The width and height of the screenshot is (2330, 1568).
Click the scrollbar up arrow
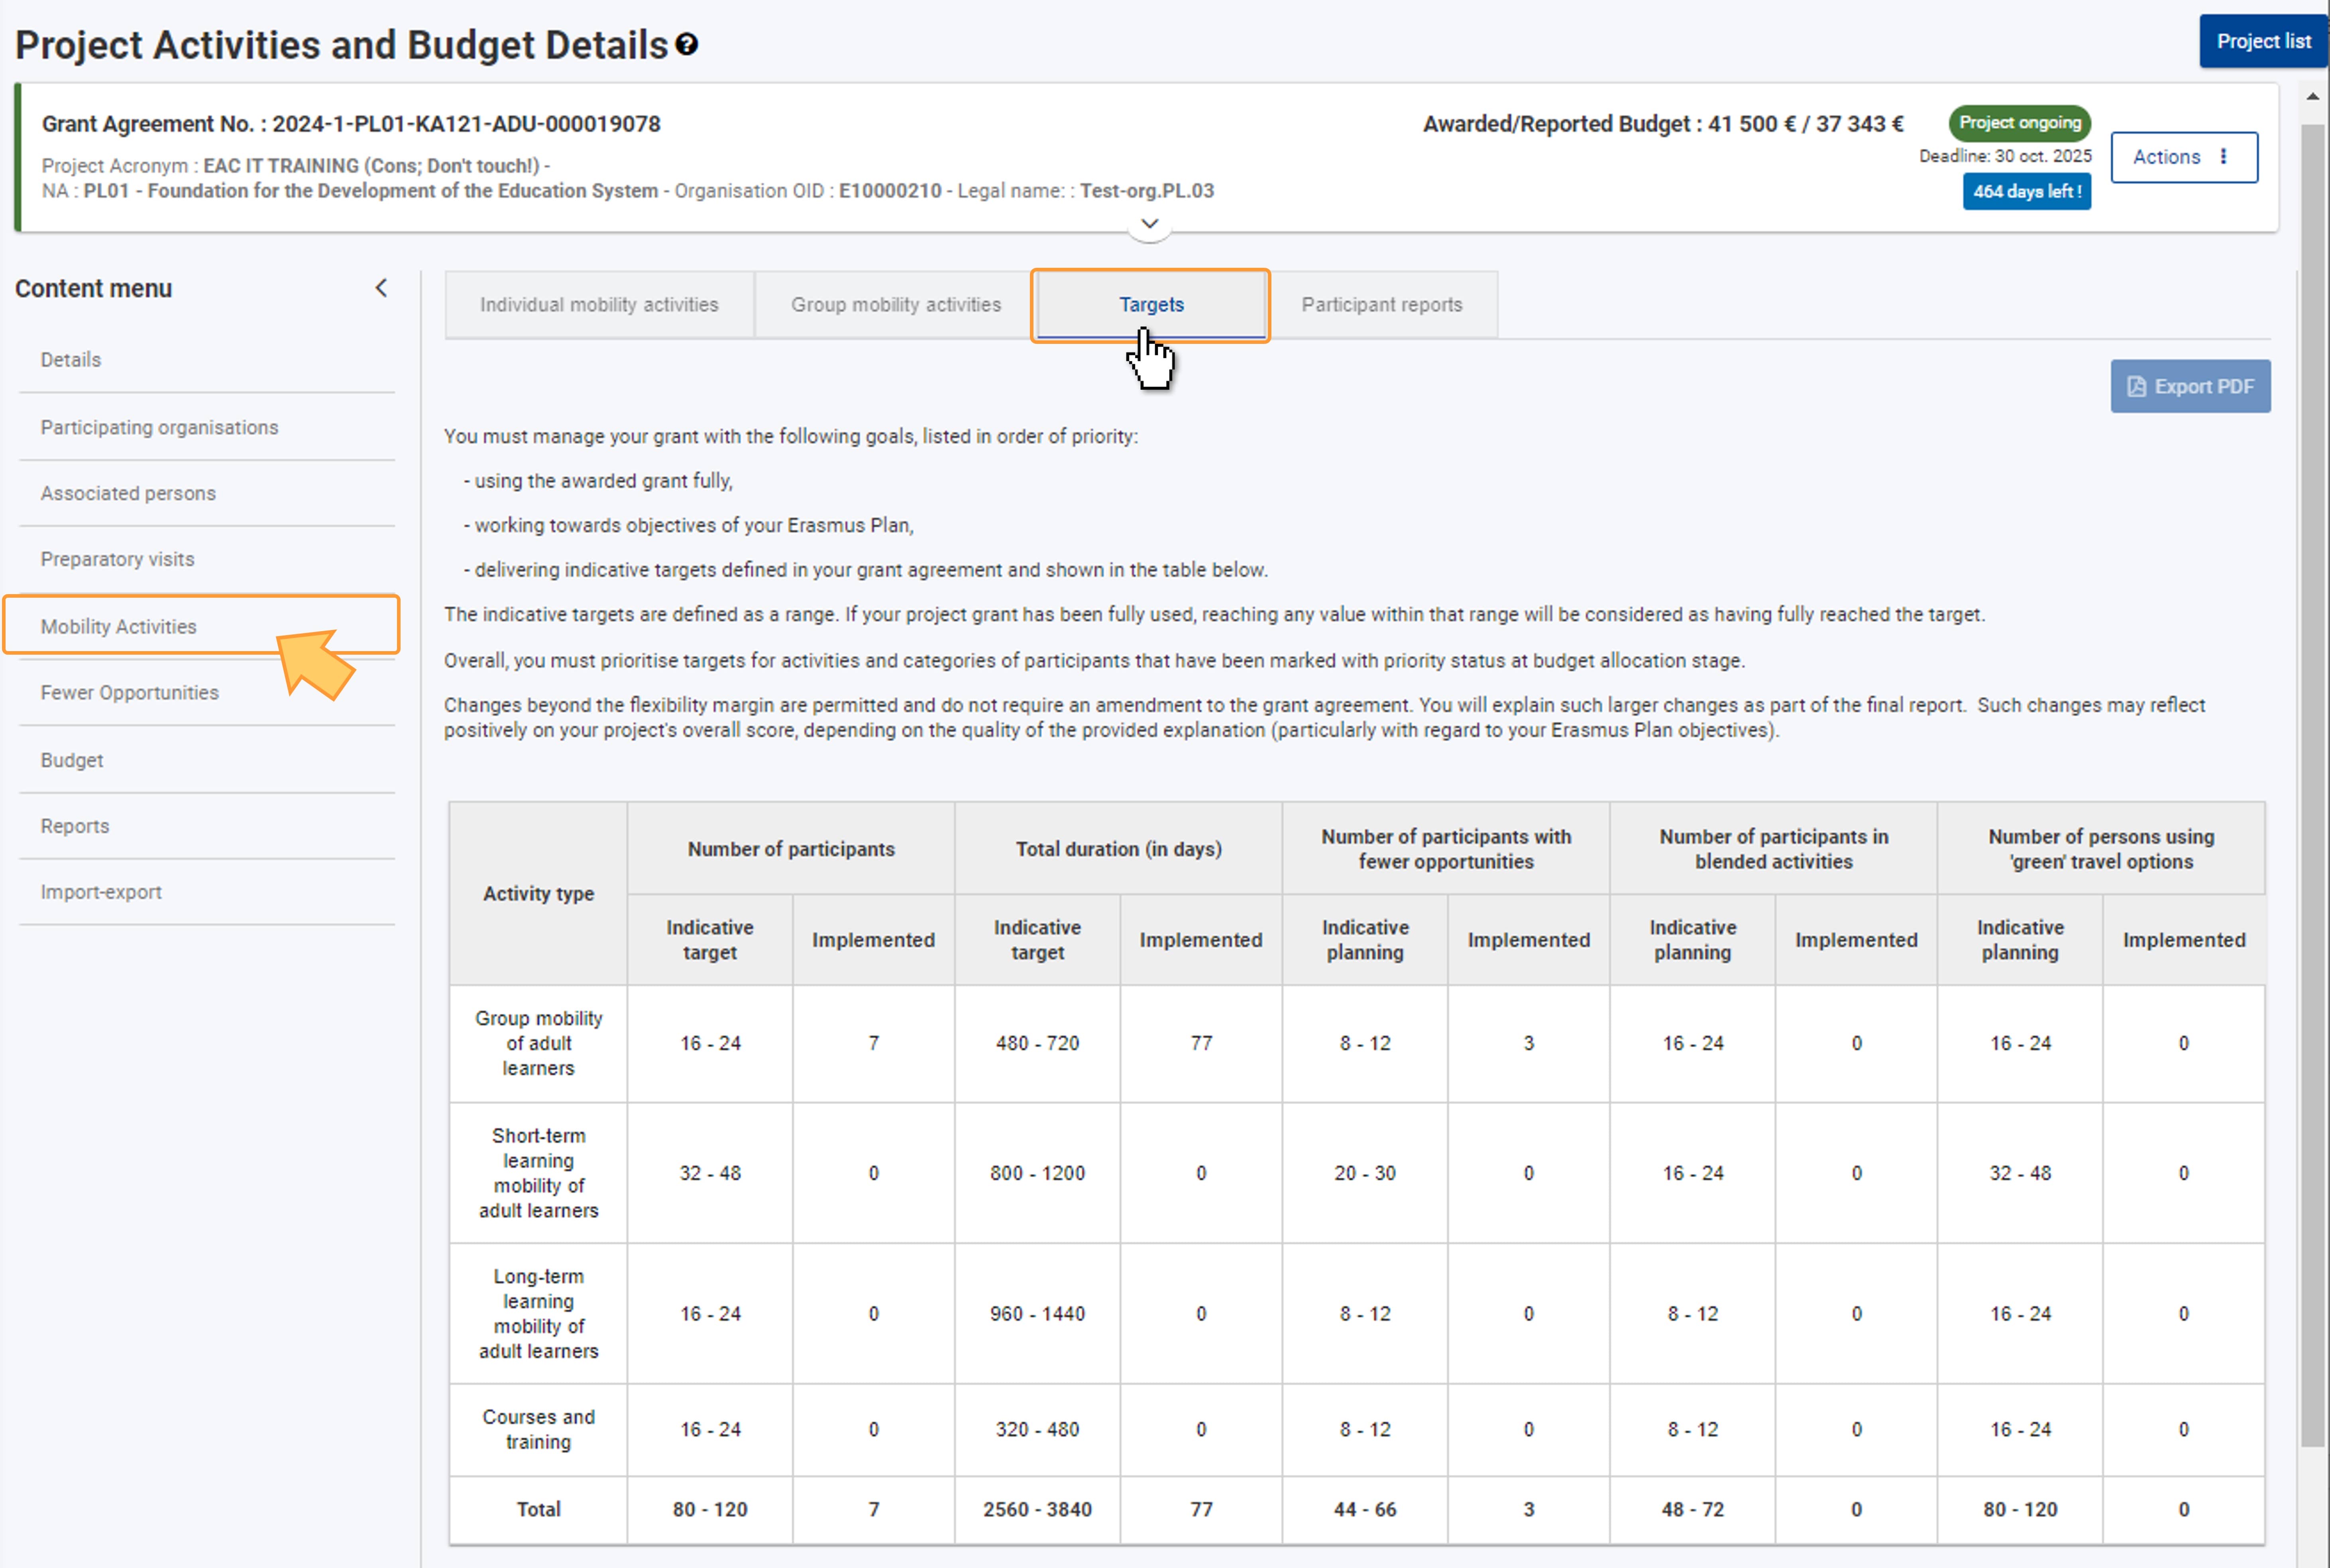pyautogui.click(x=2312, y=97)
